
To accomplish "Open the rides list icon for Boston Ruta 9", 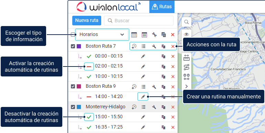I will tap(144, 87).
